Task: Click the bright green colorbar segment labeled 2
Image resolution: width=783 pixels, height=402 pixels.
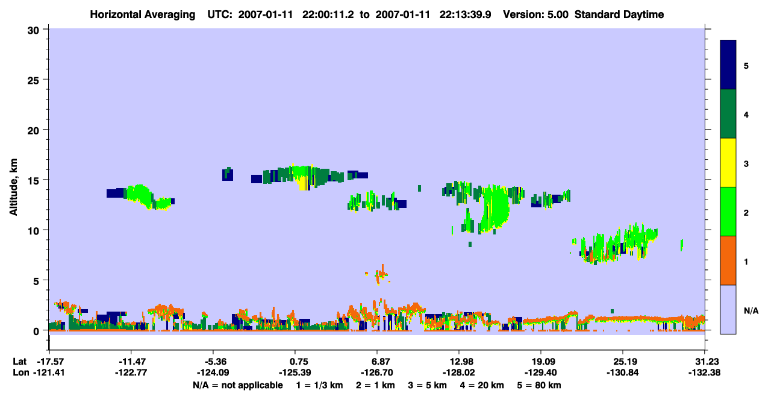Action: tap(728, 212)
